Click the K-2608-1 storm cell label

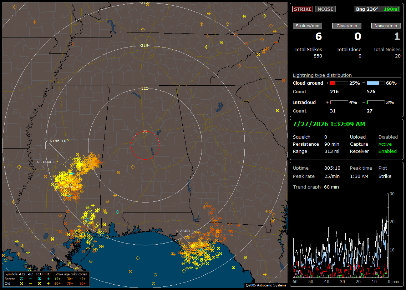coord(185,231)
